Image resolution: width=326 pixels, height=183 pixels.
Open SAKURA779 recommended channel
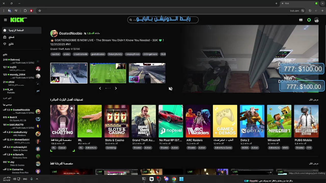[x=22, y=126]
